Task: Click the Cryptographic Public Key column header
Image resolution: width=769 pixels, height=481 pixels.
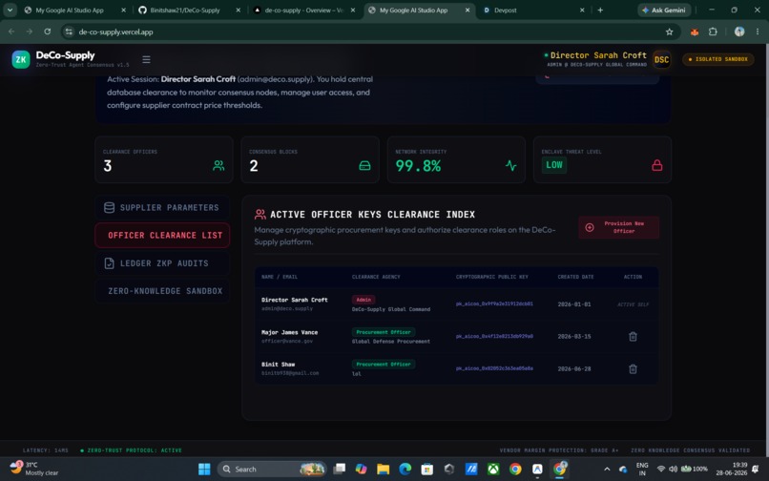Action: coord(492,277)
